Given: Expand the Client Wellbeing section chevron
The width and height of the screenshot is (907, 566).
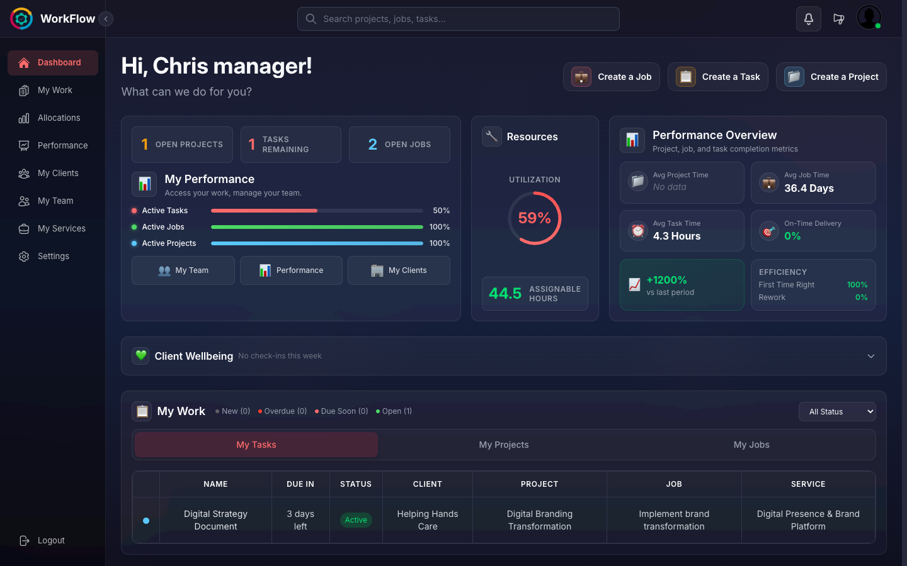Looking at the screenshot, I should point(871,356).
